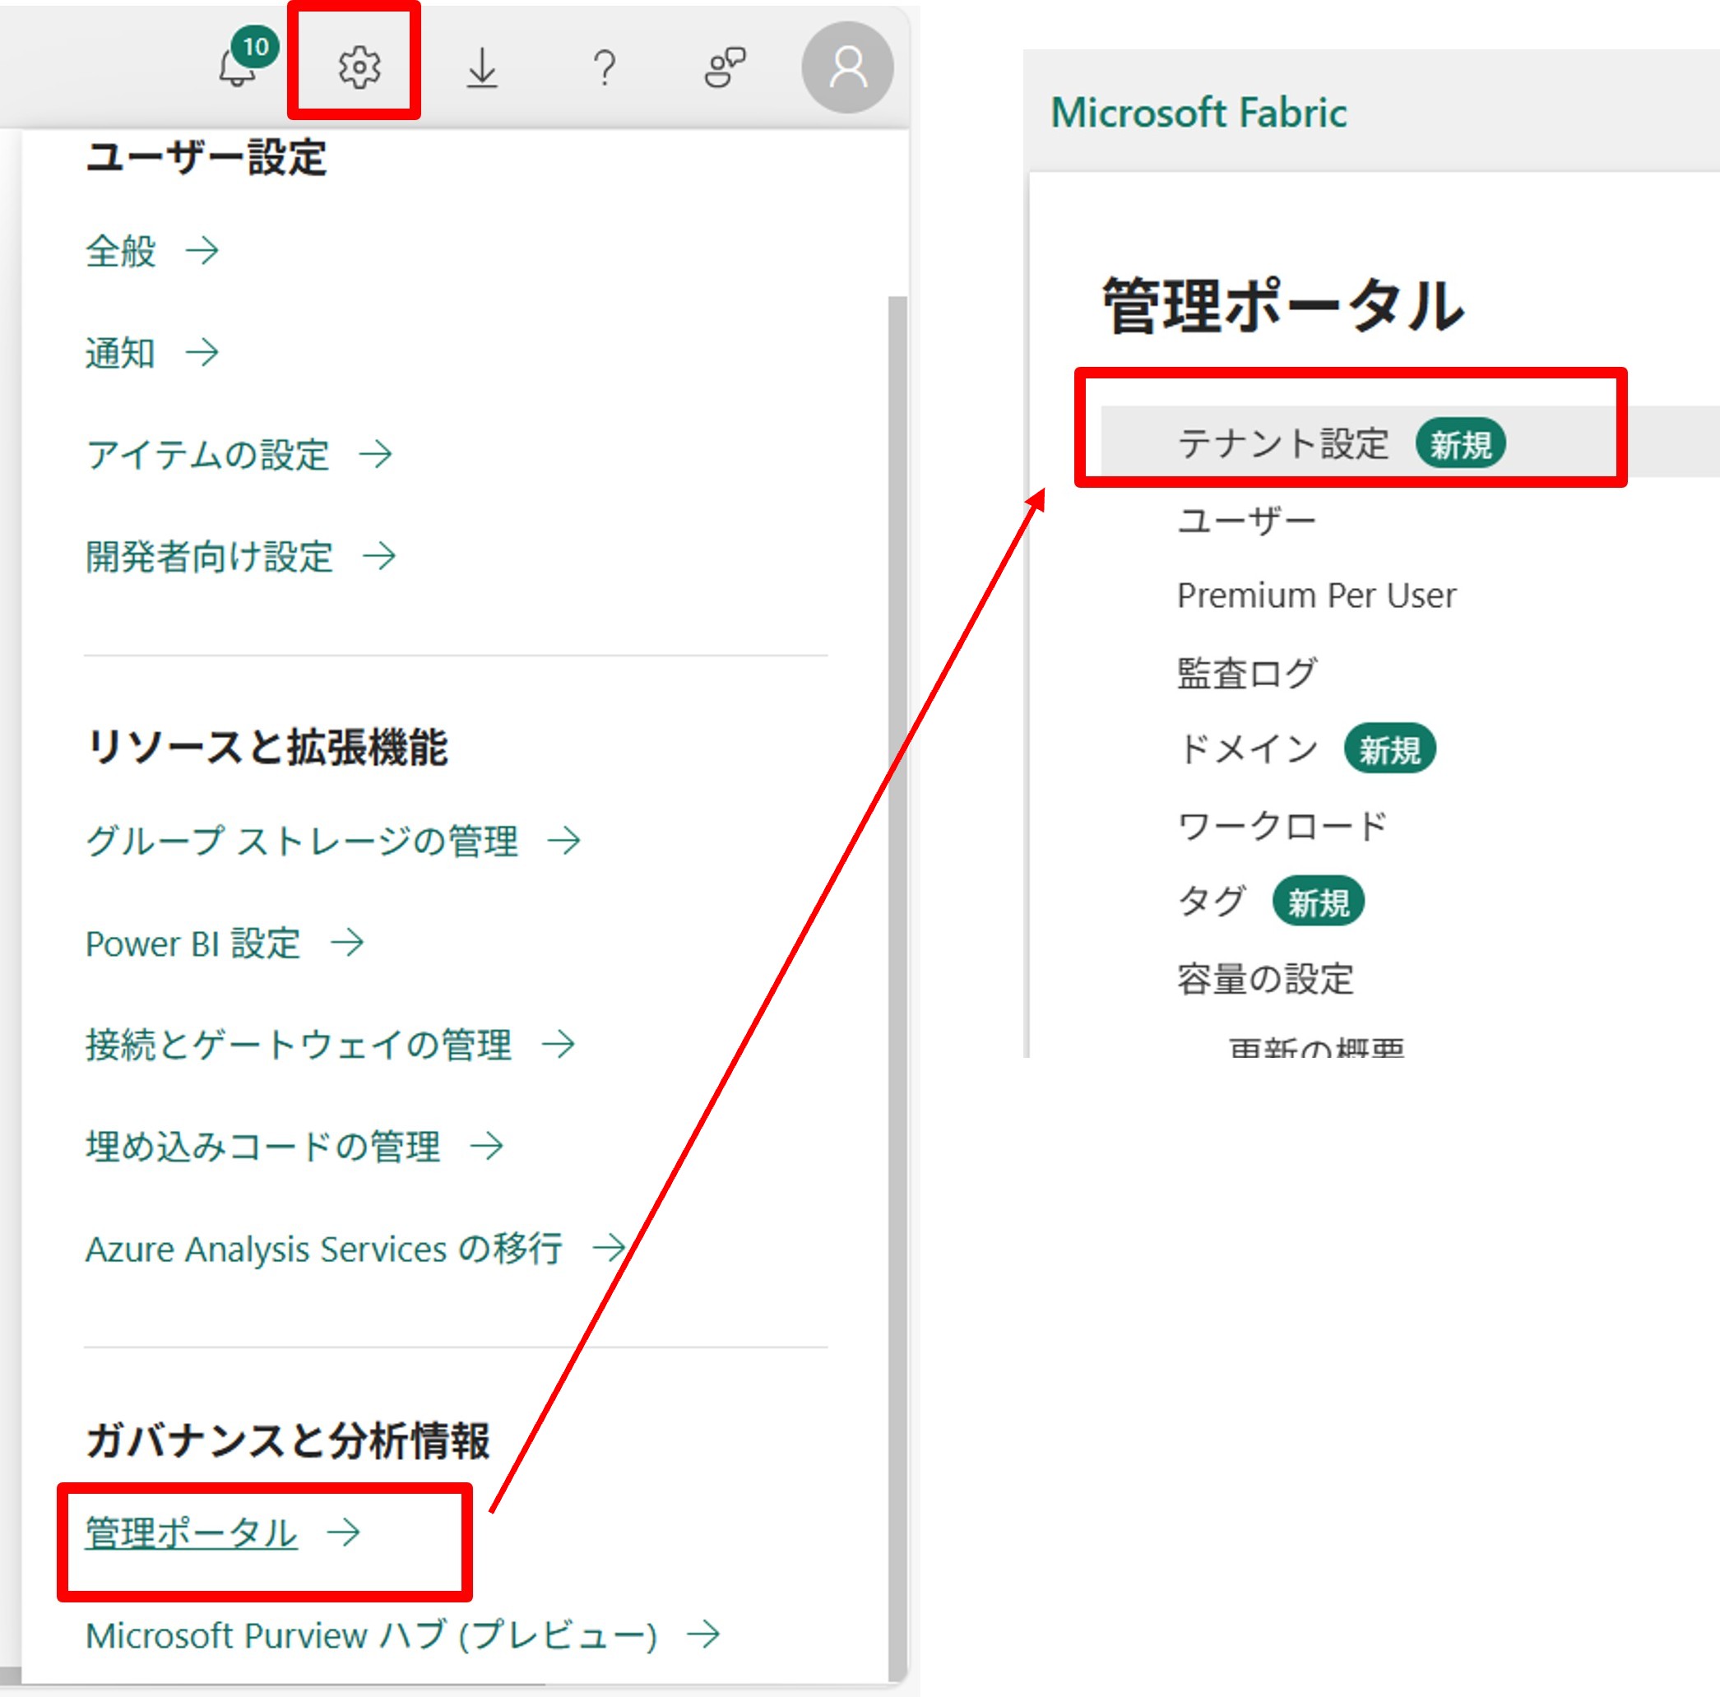This screenshot has width=1720, height=1697.
Task: Click the settings pane vertical scrollbar
Action: pos(897,988)
